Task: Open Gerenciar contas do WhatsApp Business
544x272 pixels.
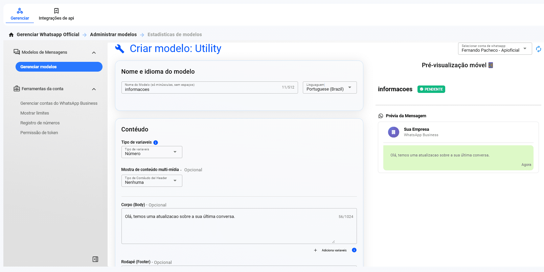Action: 59,103
